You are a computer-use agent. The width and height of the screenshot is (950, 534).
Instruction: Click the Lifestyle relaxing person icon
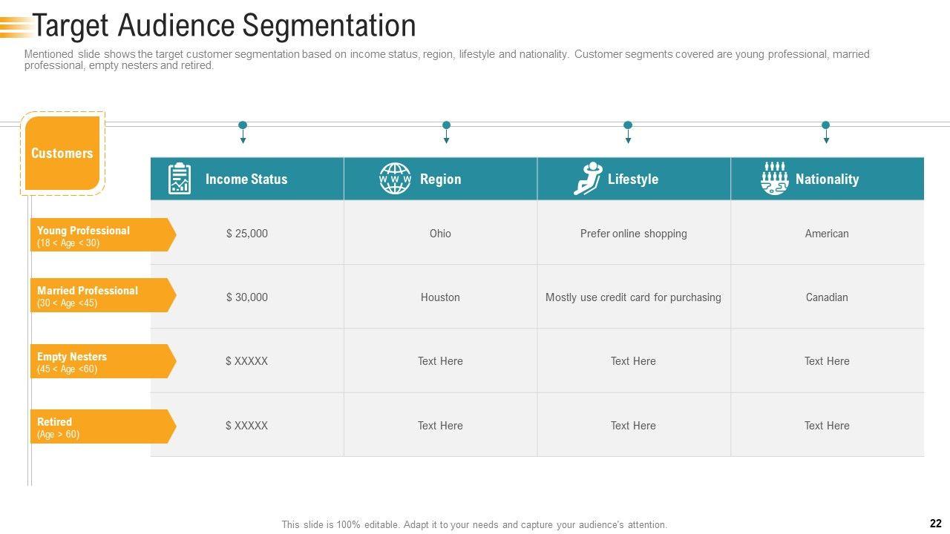[x=589, y=179]
